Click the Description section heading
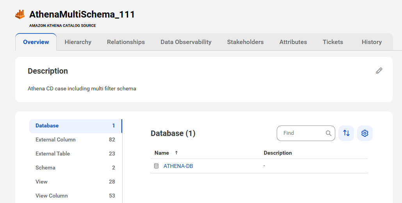Screen dimensions: 402x203 point(48,71)
